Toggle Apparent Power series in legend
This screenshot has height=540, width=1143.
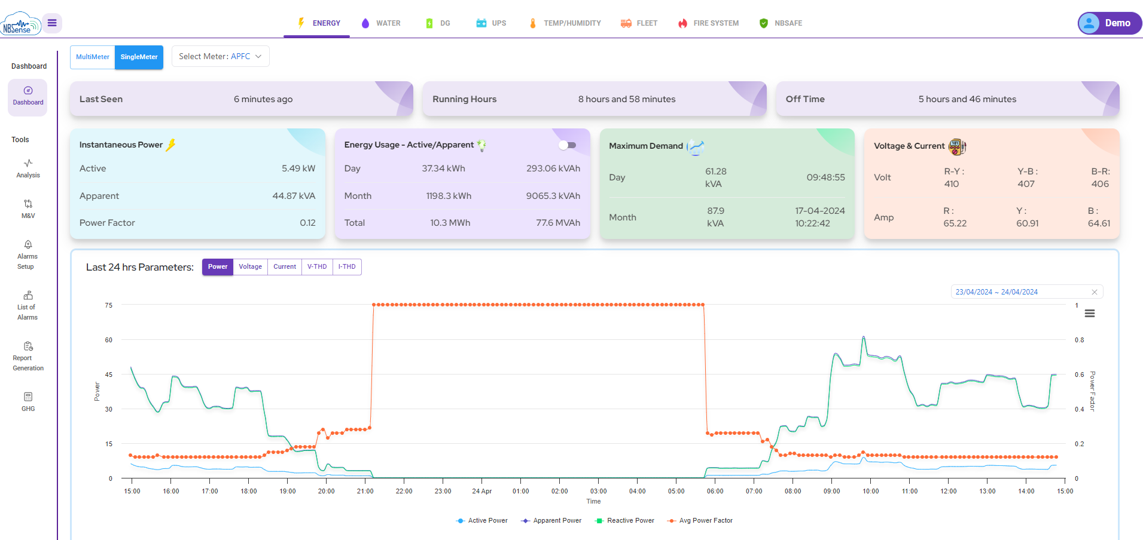[551, 521]
